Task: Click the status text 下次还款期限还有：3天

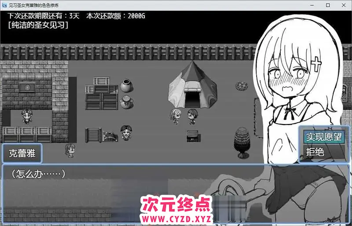Action: 43,16
